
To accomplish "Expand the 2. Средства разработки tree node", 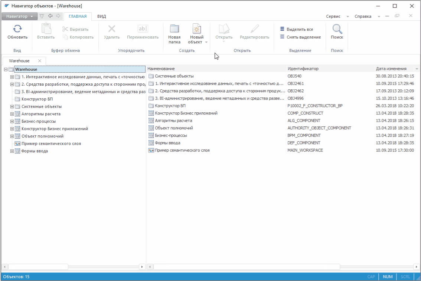I will pos(12,85).
